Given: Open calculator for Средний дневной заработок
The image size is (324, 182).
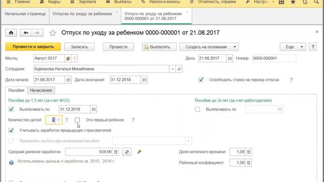Looking at the screenshot, I should coord(116,152).
